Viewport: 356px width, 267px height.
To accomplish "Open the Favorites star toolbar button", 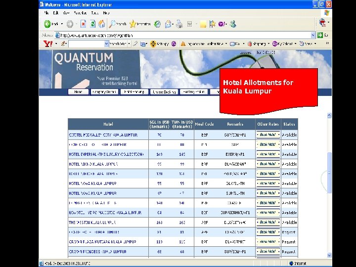I will pos(140,24).
